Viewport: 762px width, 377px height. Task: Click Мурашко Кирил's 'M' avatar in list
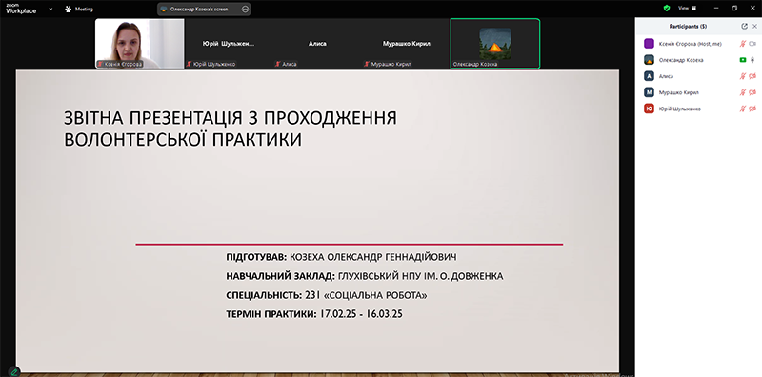649,92
